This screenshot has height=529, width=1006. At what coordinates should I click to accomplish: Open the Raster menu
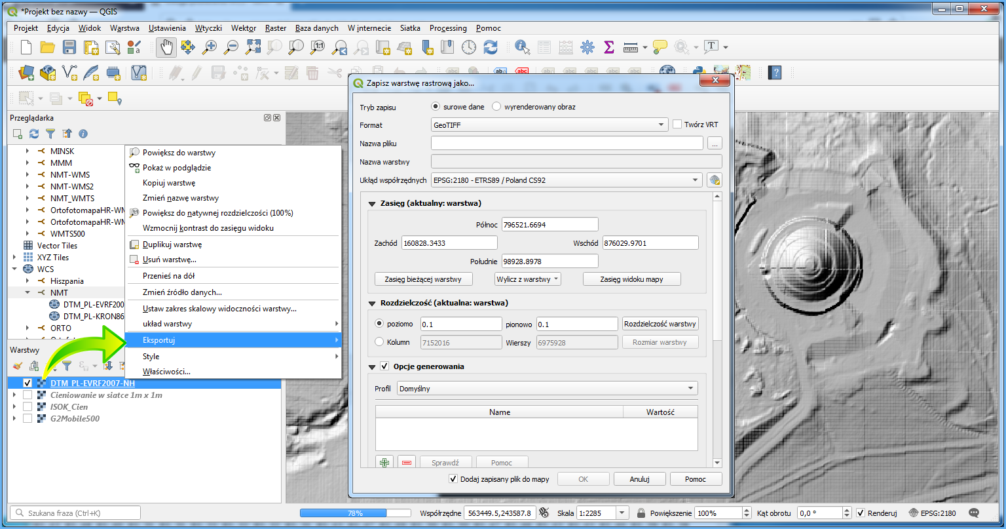[276, 28]
